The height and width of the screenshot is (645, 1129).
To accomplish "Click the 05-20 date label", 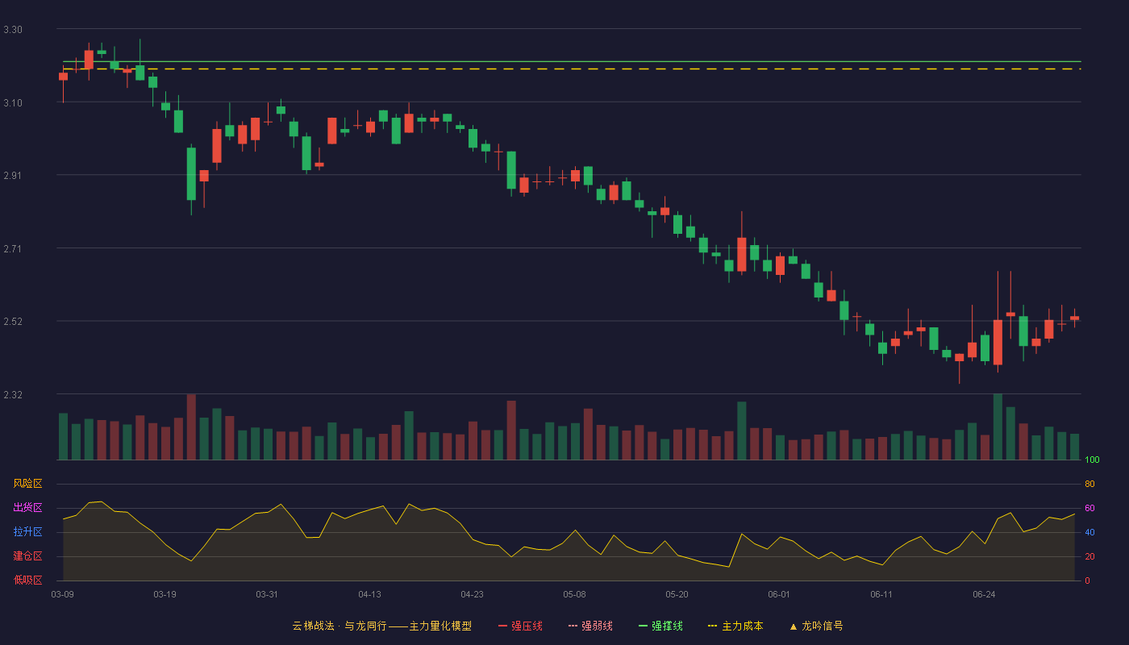I will pos(677,594).
